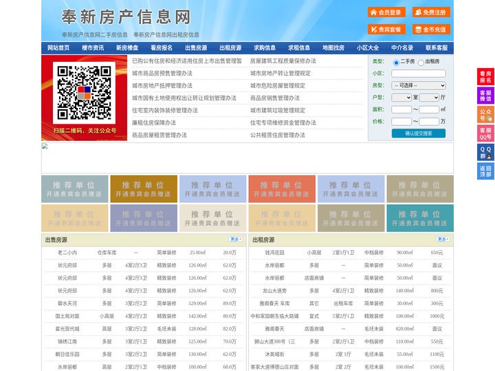Open 出售房源 navigation item
The image size is (495, 371).
196,48
